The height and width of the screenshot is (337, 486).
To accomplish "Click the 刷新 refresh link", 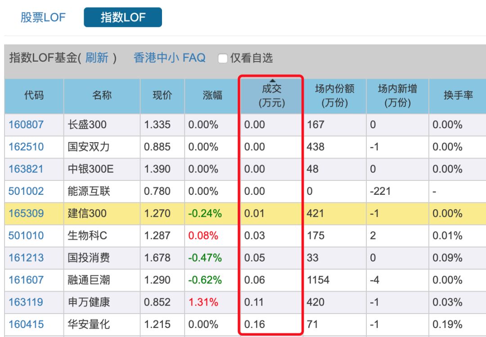I will click(x=97, y=58).
